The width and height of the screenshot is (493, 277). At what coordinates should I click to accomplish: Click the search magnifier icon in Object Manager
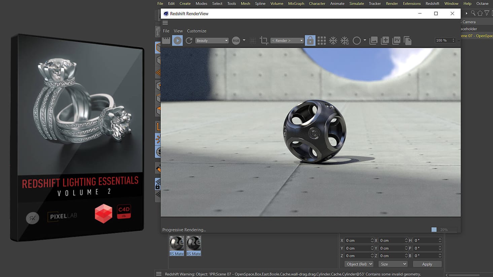(x=473, y=13)
